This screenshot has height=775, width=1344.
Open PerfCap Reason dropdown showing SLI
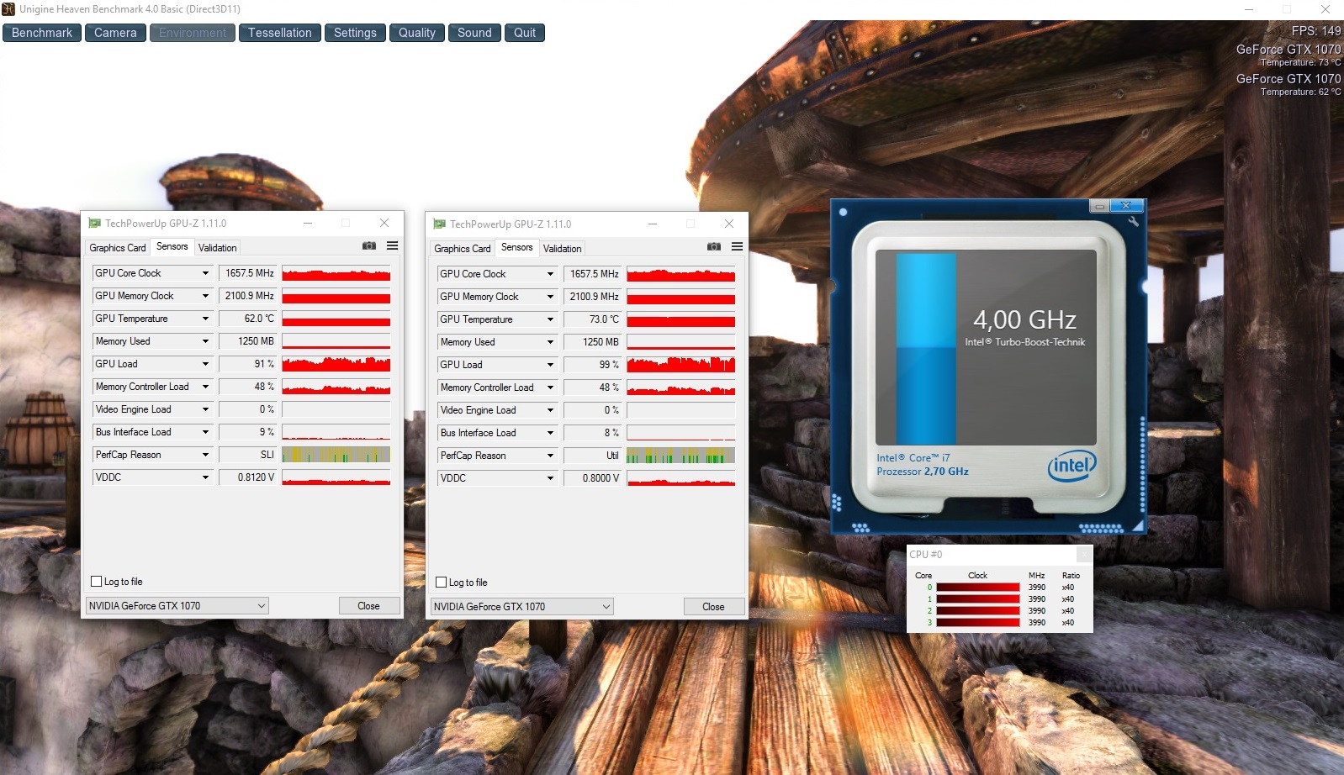pyautogui.click(x=205, y=455)
